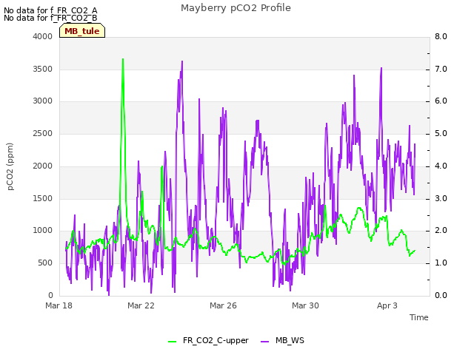Click the 'No data for f_FR_CO2_A' message

tap(50, 10)
